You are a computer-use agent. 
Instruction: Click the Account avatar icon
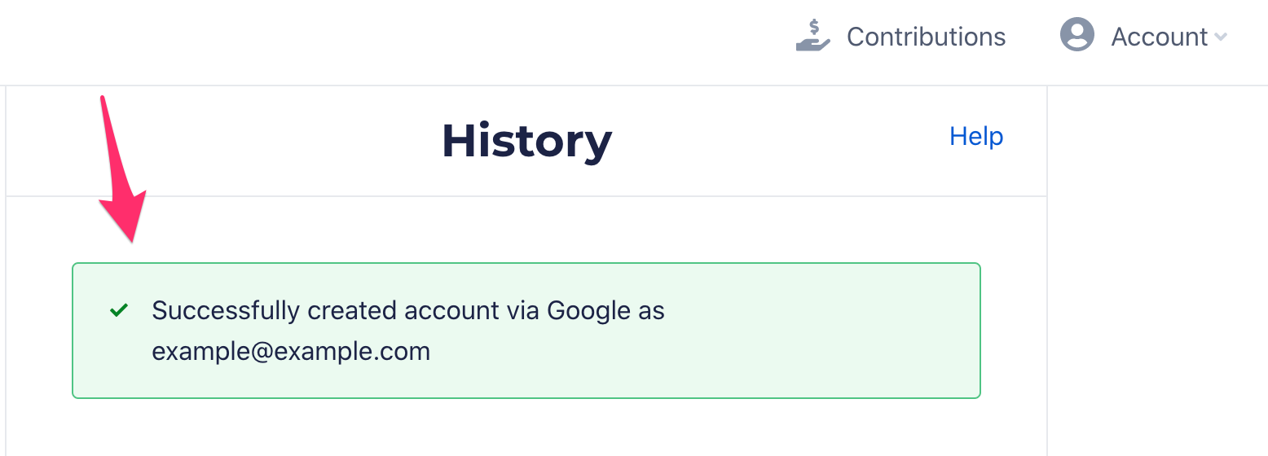click(1076, 36)
